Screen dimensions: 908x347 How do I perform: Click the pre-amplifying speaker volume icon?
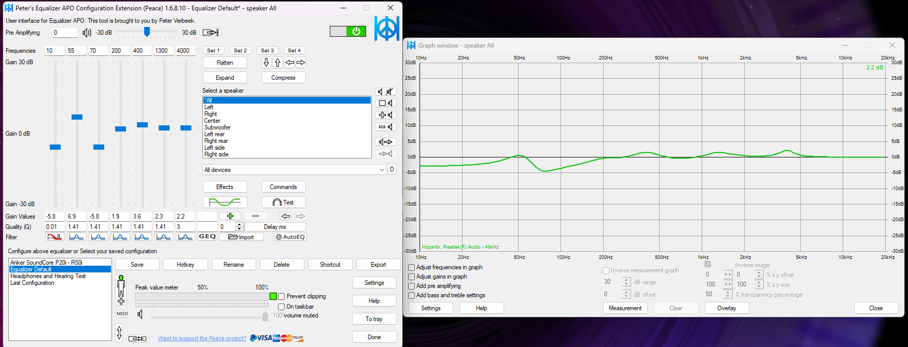87,33
